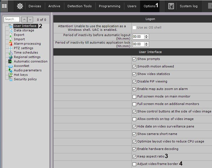Decrease the automatic application lock time spinner
This screenshot has height=168, width=212.
click(146, 45)
